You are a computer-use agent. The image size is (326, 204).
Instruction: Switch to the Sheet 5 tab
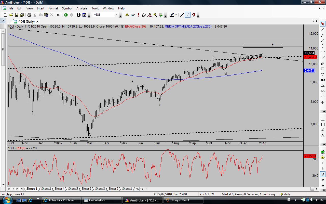[73, 189]
